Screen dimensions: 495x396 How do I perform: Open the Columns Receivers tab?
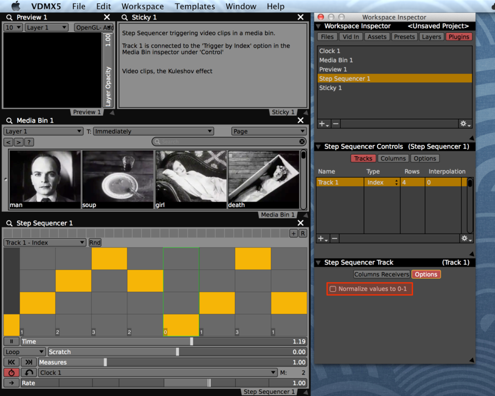pos(381,274)
